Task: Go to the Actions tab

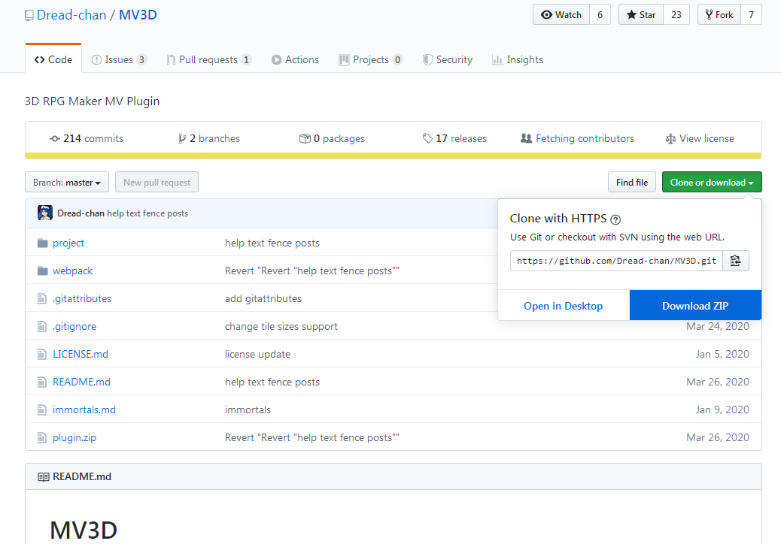Action: click(296, 59)
